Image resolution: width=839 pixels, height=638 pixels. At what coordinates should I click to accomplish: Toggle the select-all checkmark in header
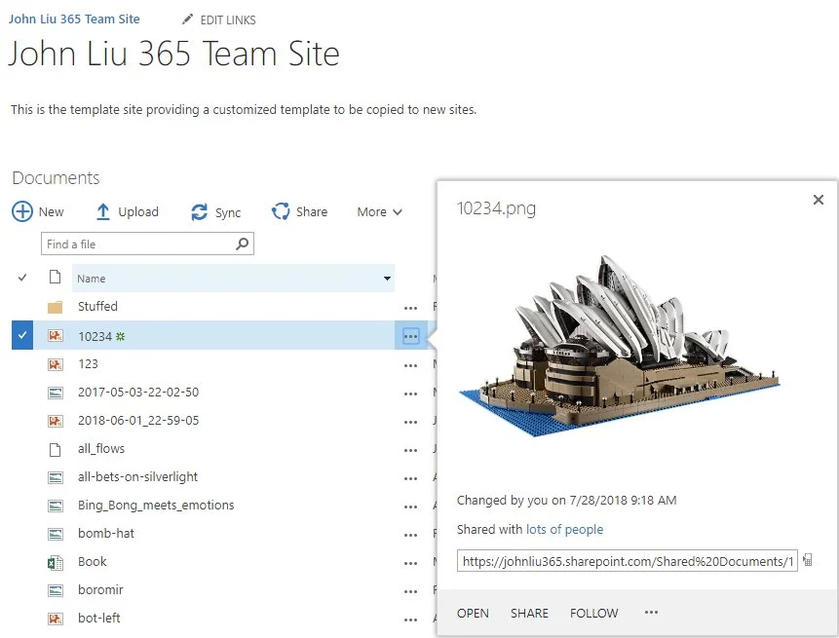click(x=22, y=278)
